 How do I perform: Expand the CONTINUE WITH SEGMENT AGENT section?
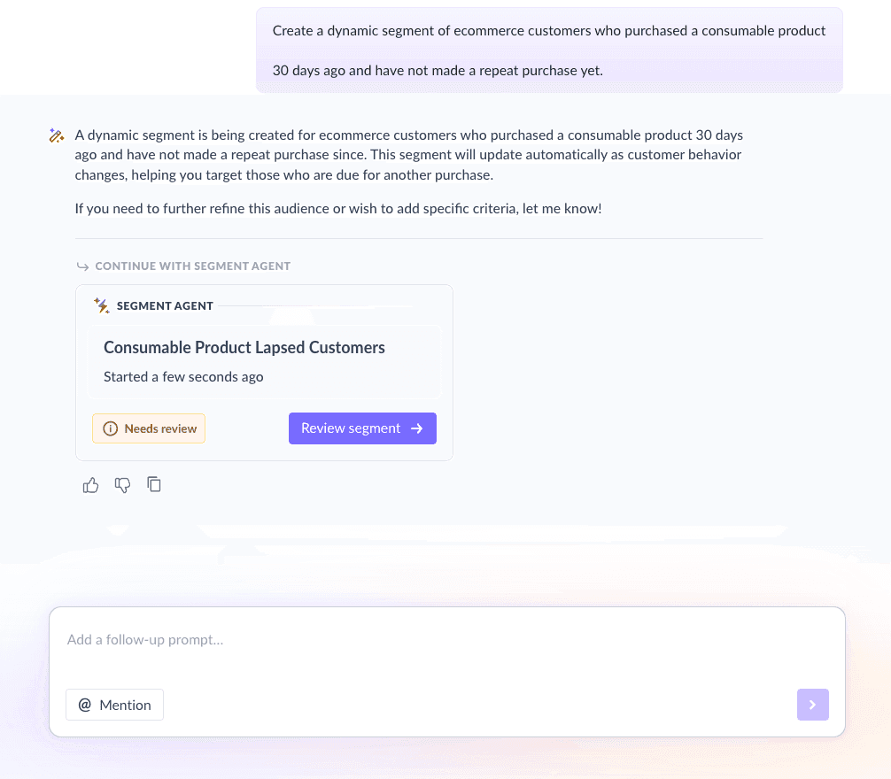coord(192,266)
